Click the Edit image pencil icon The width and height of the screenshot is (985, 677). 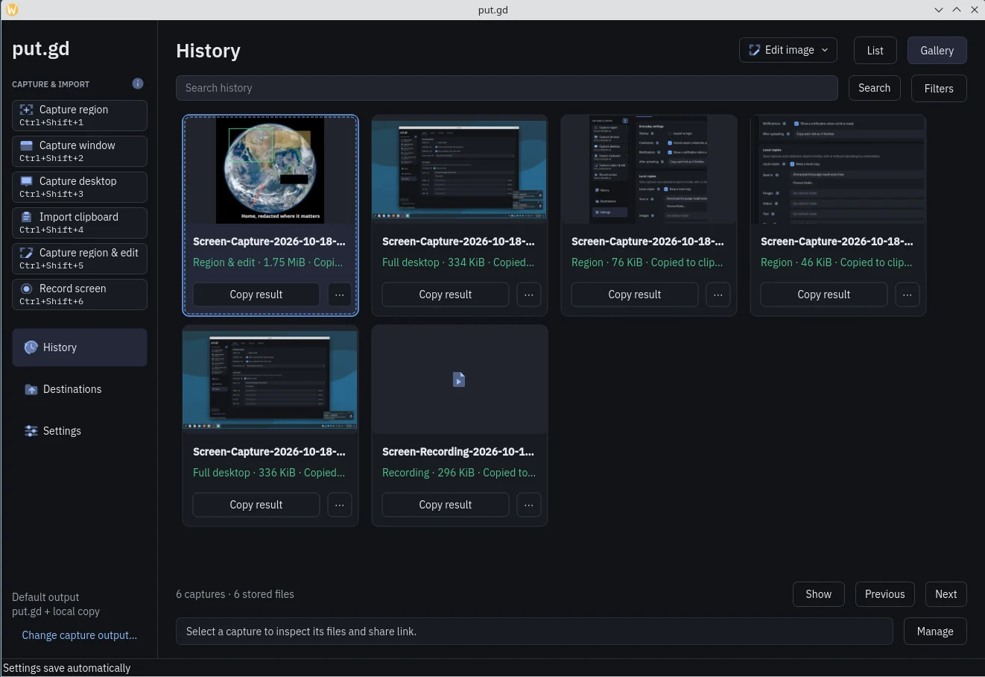(755, 50)
